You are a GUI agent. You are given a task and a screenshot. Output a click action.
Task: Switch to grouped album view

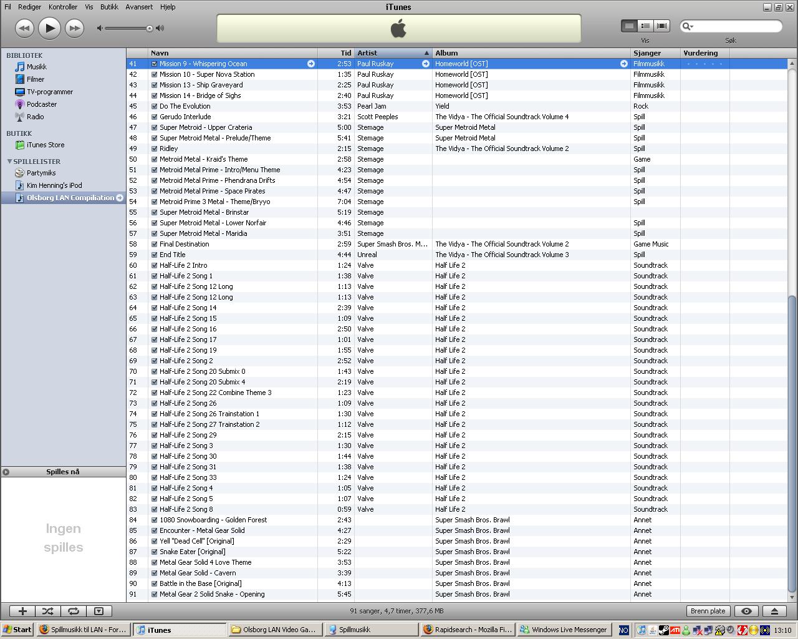(x=645, y=26)
